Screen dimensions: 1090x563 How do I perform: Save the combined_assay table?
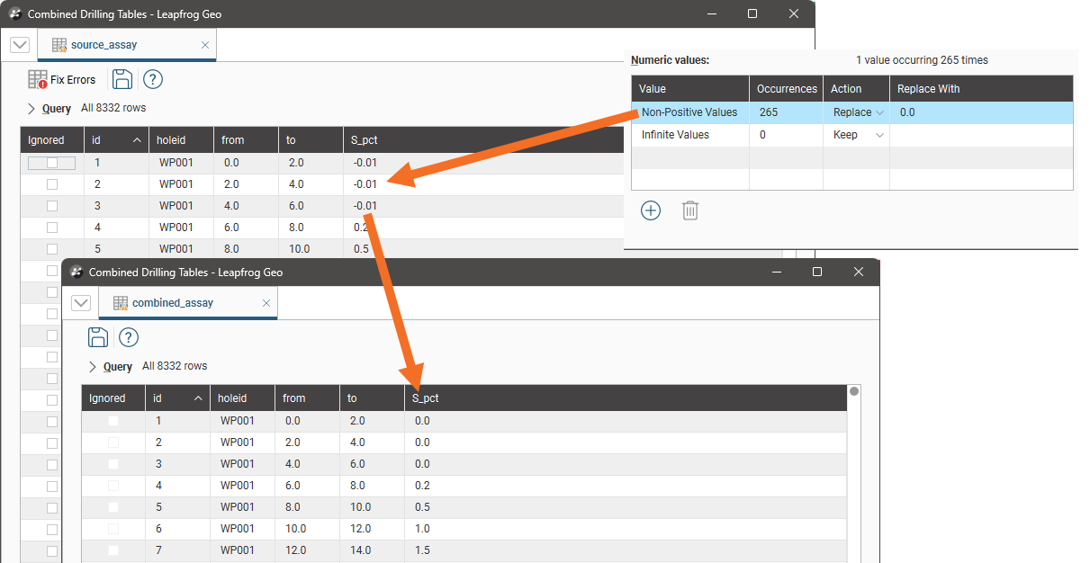(x=98, y=337)
